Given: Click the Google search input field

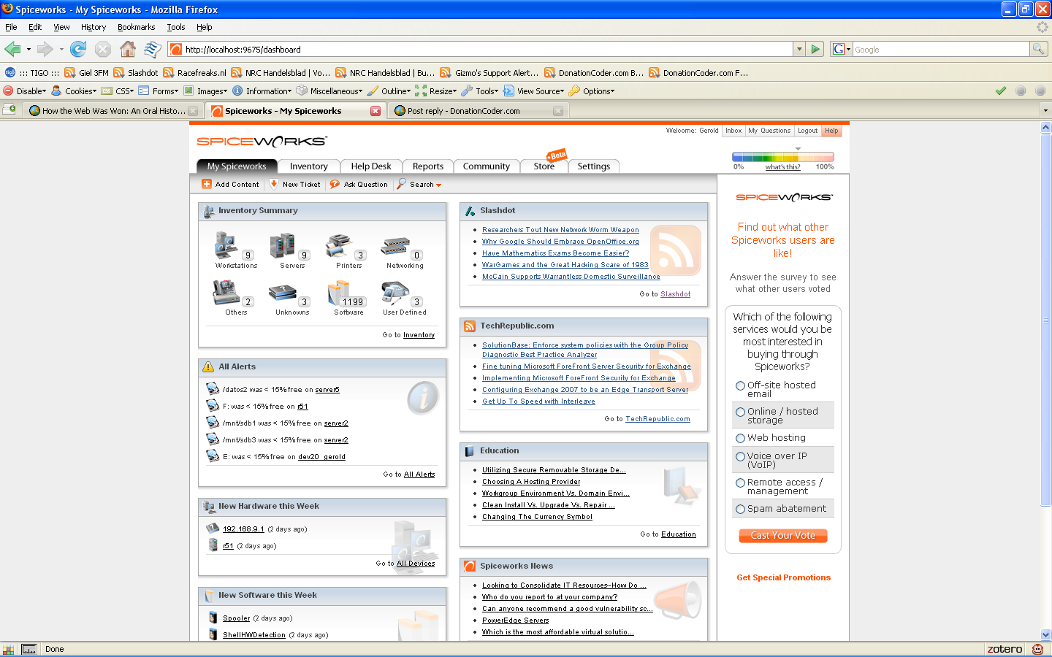Looking at the screenshot, I should click(x=941, y=49).
